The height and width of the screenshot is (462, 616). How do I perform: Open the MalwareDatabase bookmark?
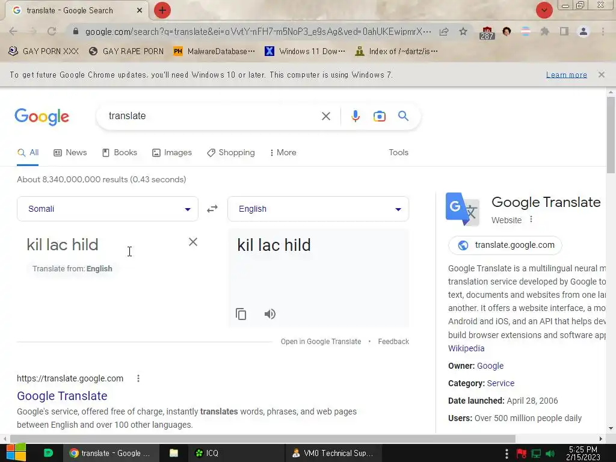click(214, 51)
